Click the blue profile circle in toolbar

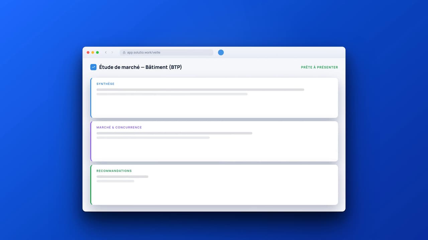[221, 52]
